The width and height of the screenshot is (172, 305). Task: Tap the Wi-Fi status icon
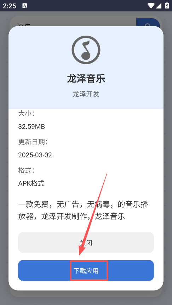151,6
